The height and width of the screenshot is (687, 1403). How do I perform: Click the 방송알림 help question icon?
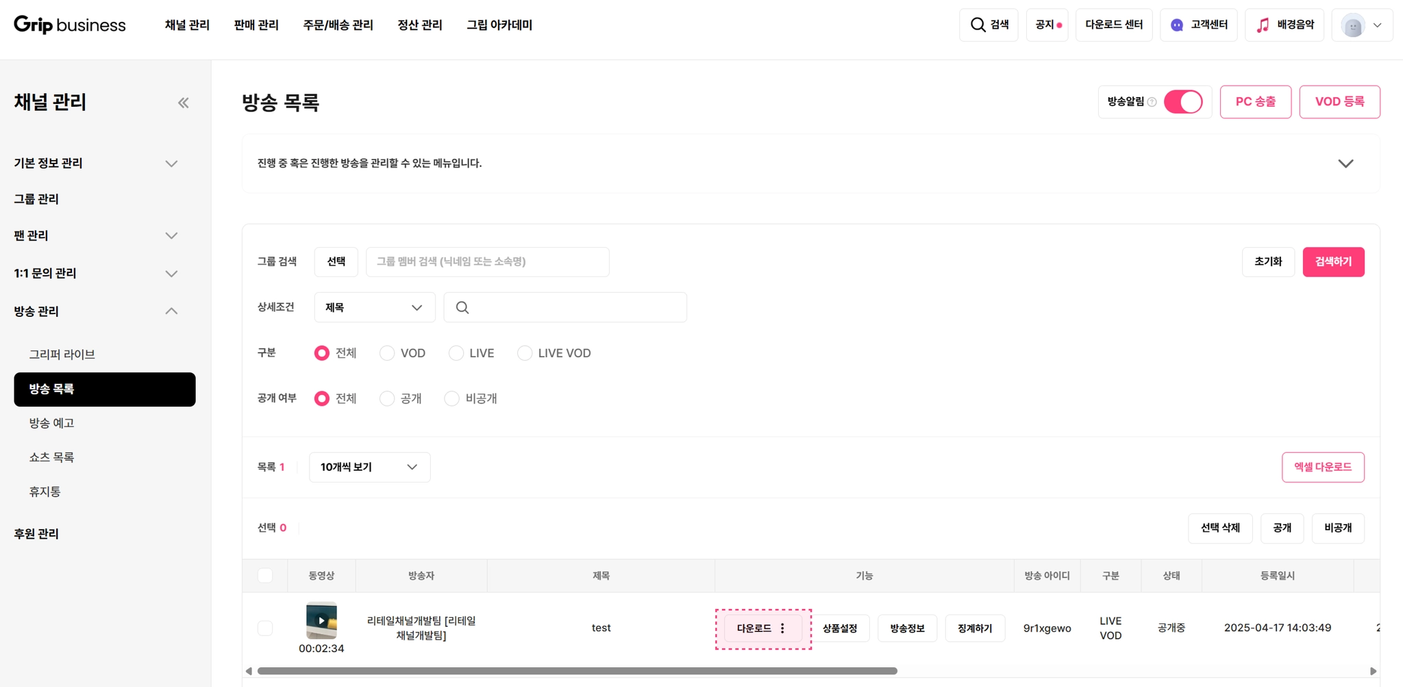[x=1152, y=102]
